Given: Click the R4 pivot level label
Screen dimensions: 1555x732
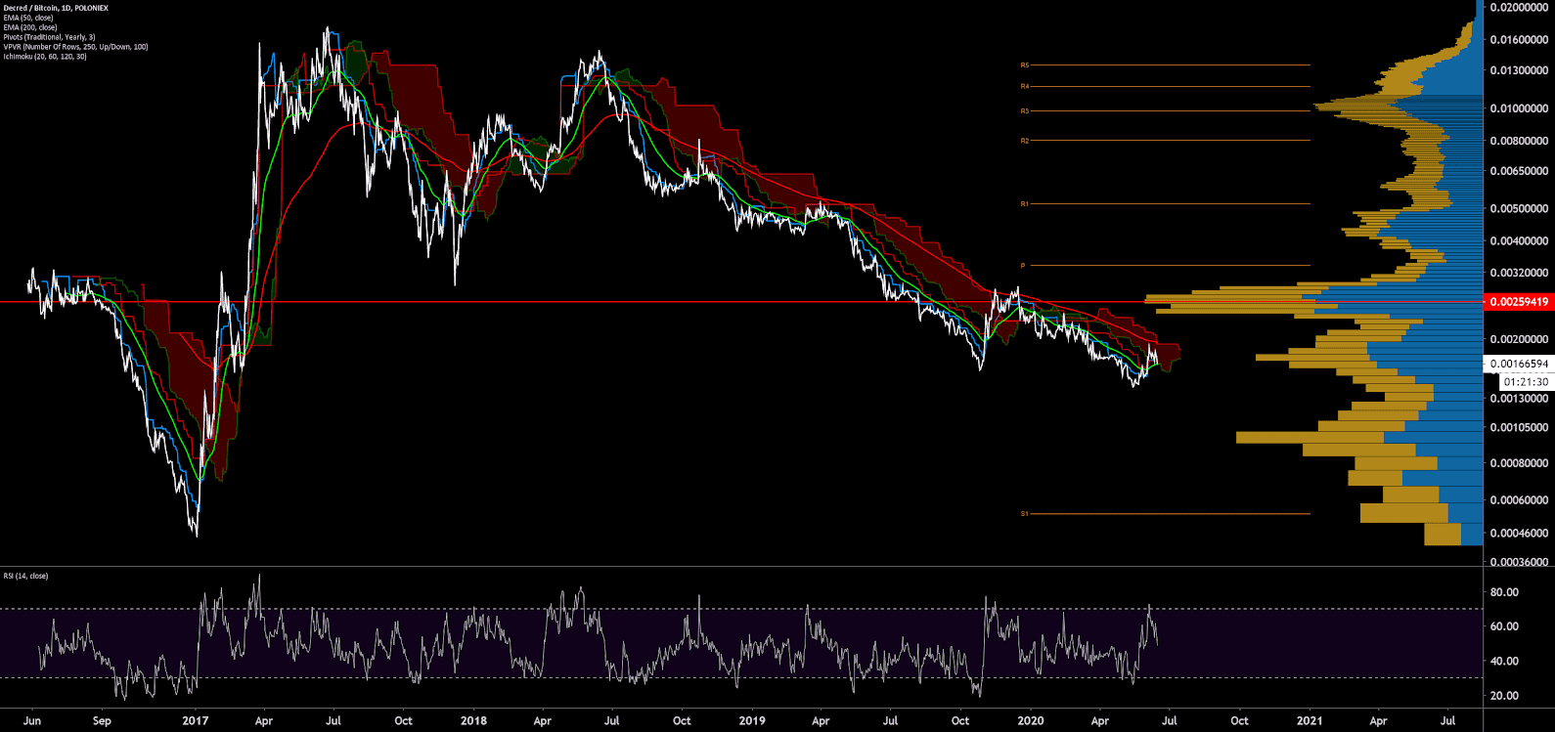Looking at the screenshot, I should coord(1025,87).
